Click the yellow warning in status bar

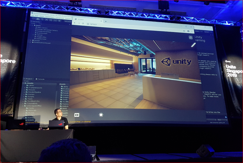click(x=58, y=122)
